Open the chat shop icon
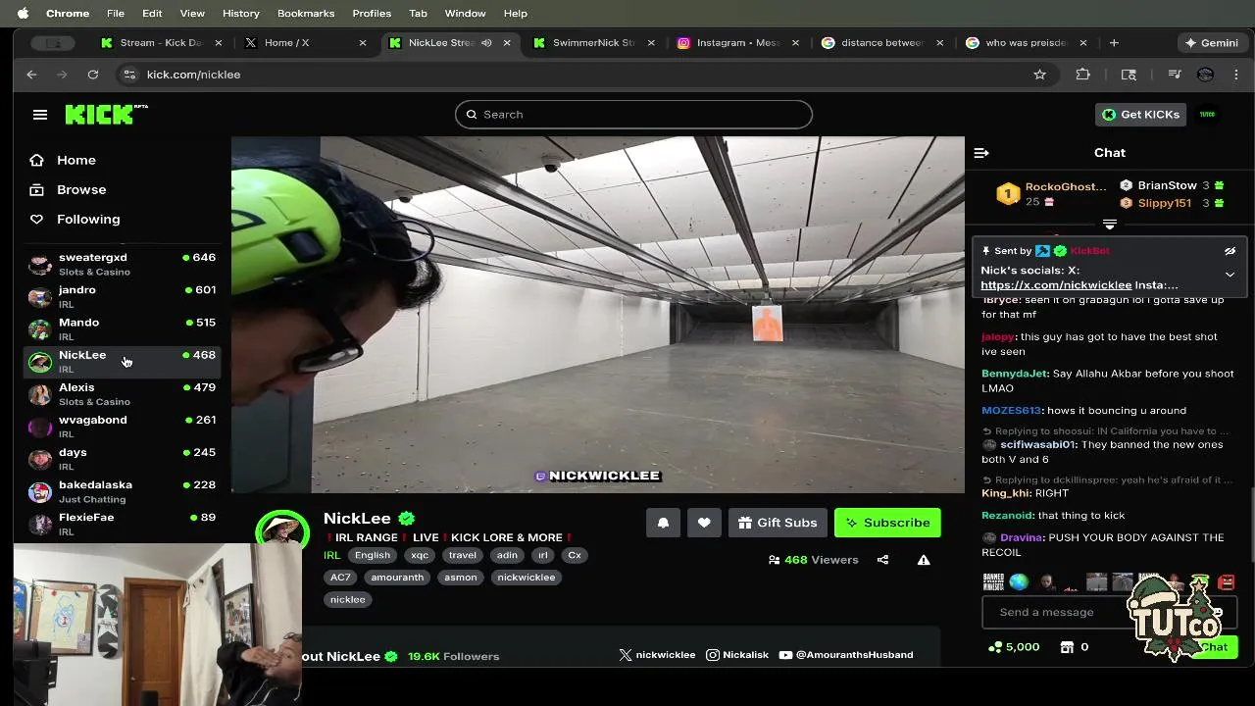The height and width of the screenshot is (706, 1255). pyautogui.click(x=1068, y=647)
